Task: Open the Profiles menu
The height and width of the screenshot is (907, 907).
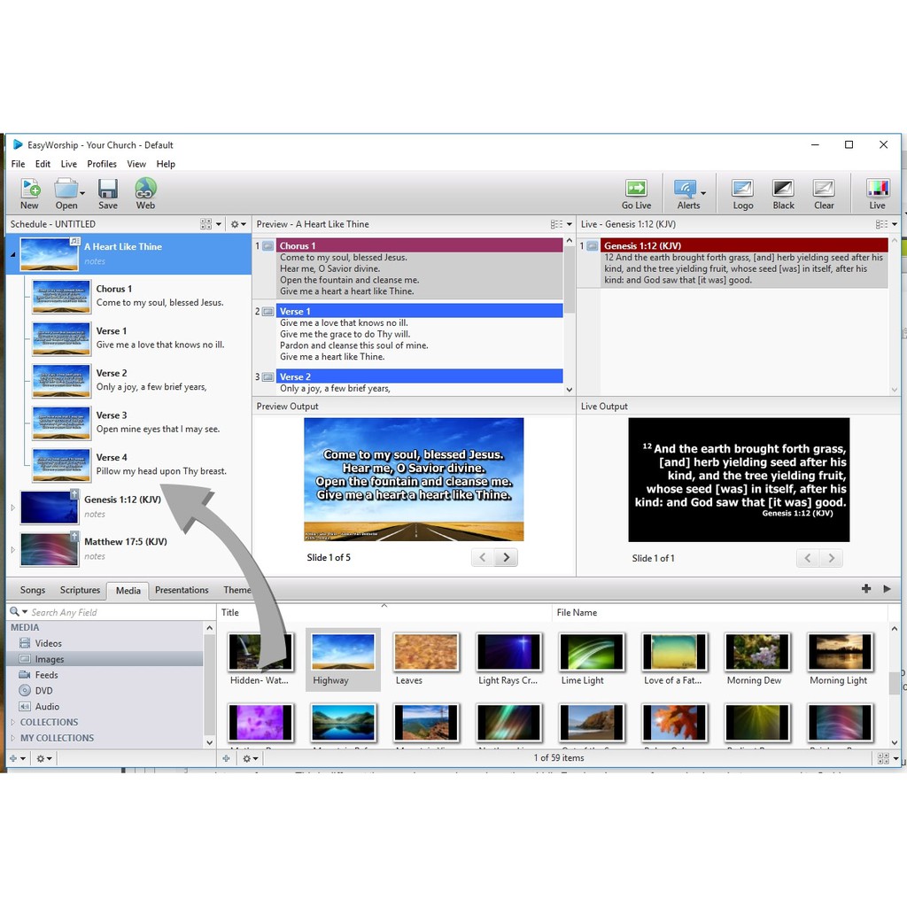Action: [102, 164]
